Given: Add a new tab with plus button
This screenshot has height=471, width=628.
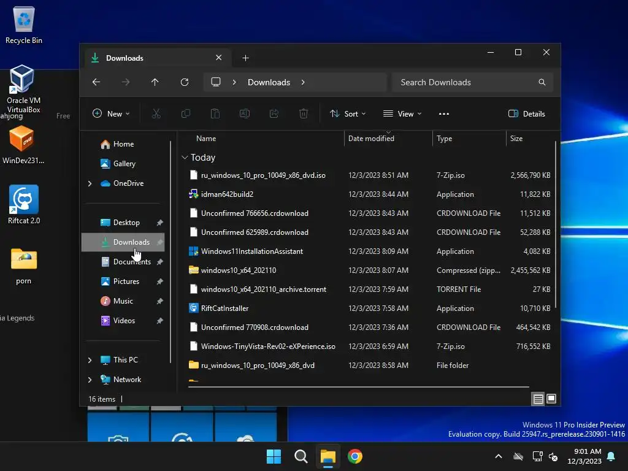Looking at the screenshot, I should [245, 58].
